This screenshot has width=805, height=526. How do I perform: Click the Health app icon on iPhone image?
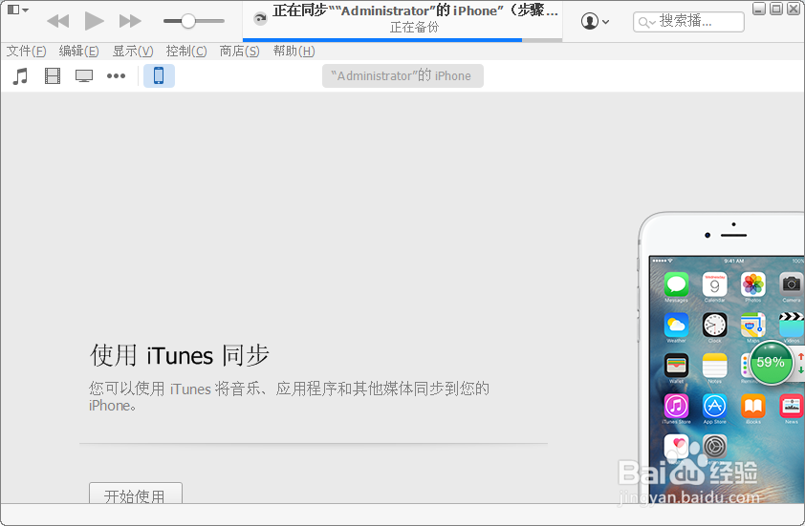[676, 446]
